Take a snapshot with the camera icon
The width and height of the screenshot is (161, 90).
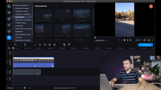pos(149,40)
